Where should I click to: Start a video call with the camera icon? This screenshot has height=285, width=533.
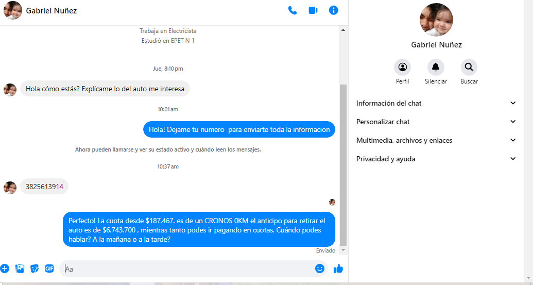click(x=313, y=10)
